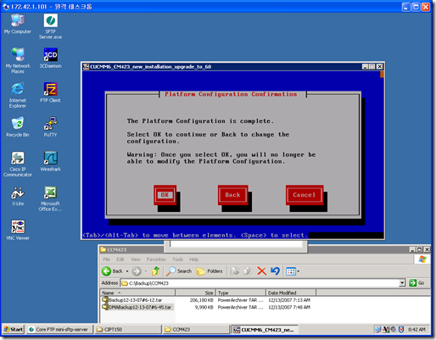
Task: Maximize the CCM423 Explorer window
Action: point(420,249)
